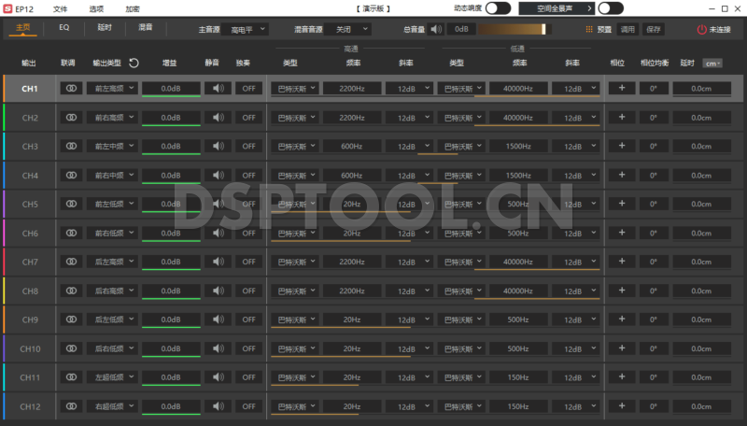Viewport: 747px width, 426px height.
Task: Open CH1 output type dropdown
Action: [x=112, y=88]
